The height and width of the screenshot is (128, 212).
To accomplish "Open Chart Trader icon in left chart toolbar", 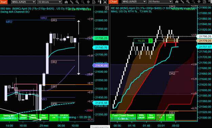I will (99, 2).
